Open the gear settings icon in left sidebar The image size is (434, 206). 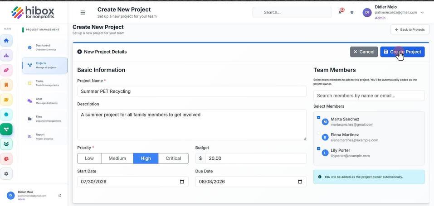[6, 174]
